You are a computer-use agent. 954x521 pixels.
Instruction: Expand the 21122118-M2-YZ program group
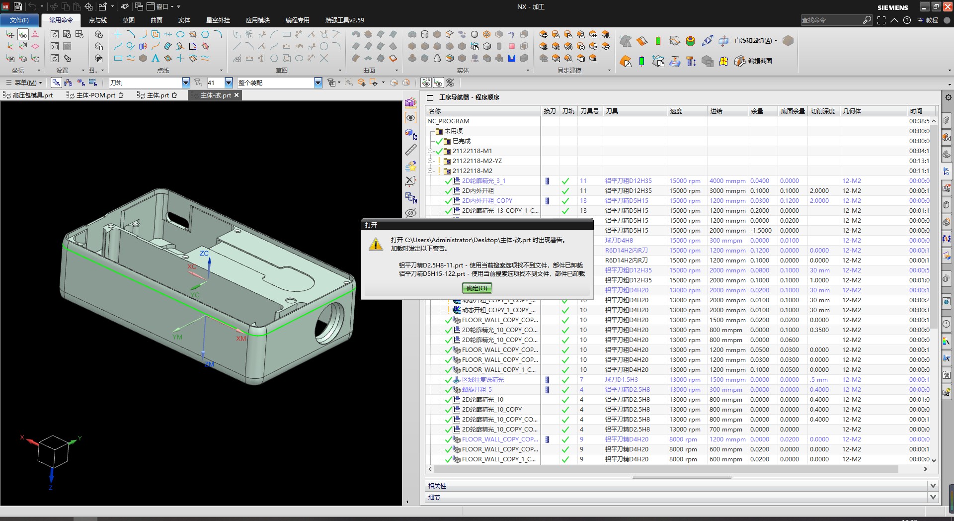click(x=430, y=161)
